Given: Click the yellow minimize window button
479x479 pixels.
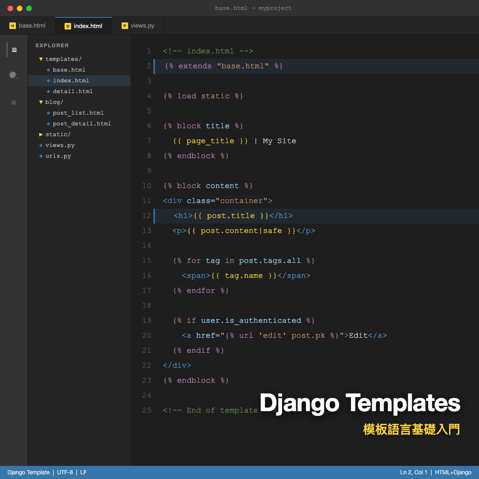Looking at the screenshot, I should pyautogui.click(x=20, y=8).
